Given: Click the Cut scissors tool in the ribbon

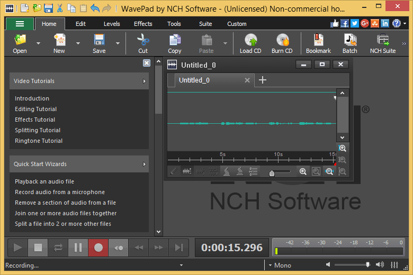Looking at the screenshot, I should pos(143,43).
